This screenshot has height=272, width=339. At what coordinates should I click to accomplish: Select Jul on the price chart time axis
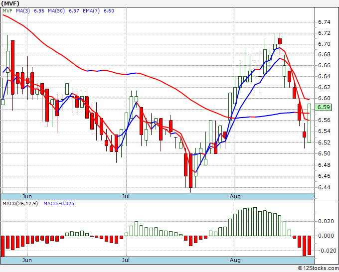pyautogui.click(x=126, y=196)
